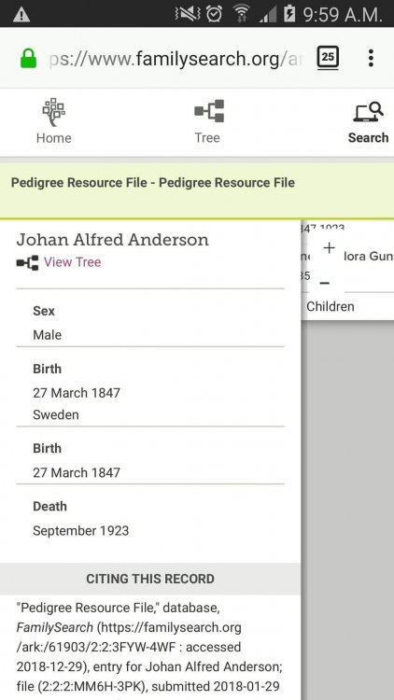
Task: Open the Search navigation icon
Action: 369,112
